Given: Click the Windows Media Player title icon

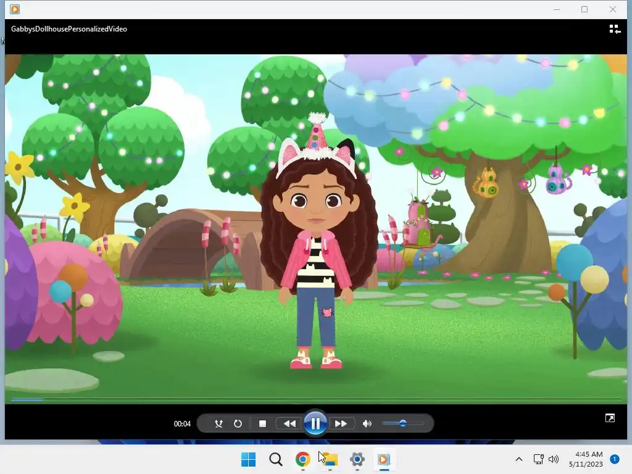Looking at the screenshot, I should click(15, 9).
